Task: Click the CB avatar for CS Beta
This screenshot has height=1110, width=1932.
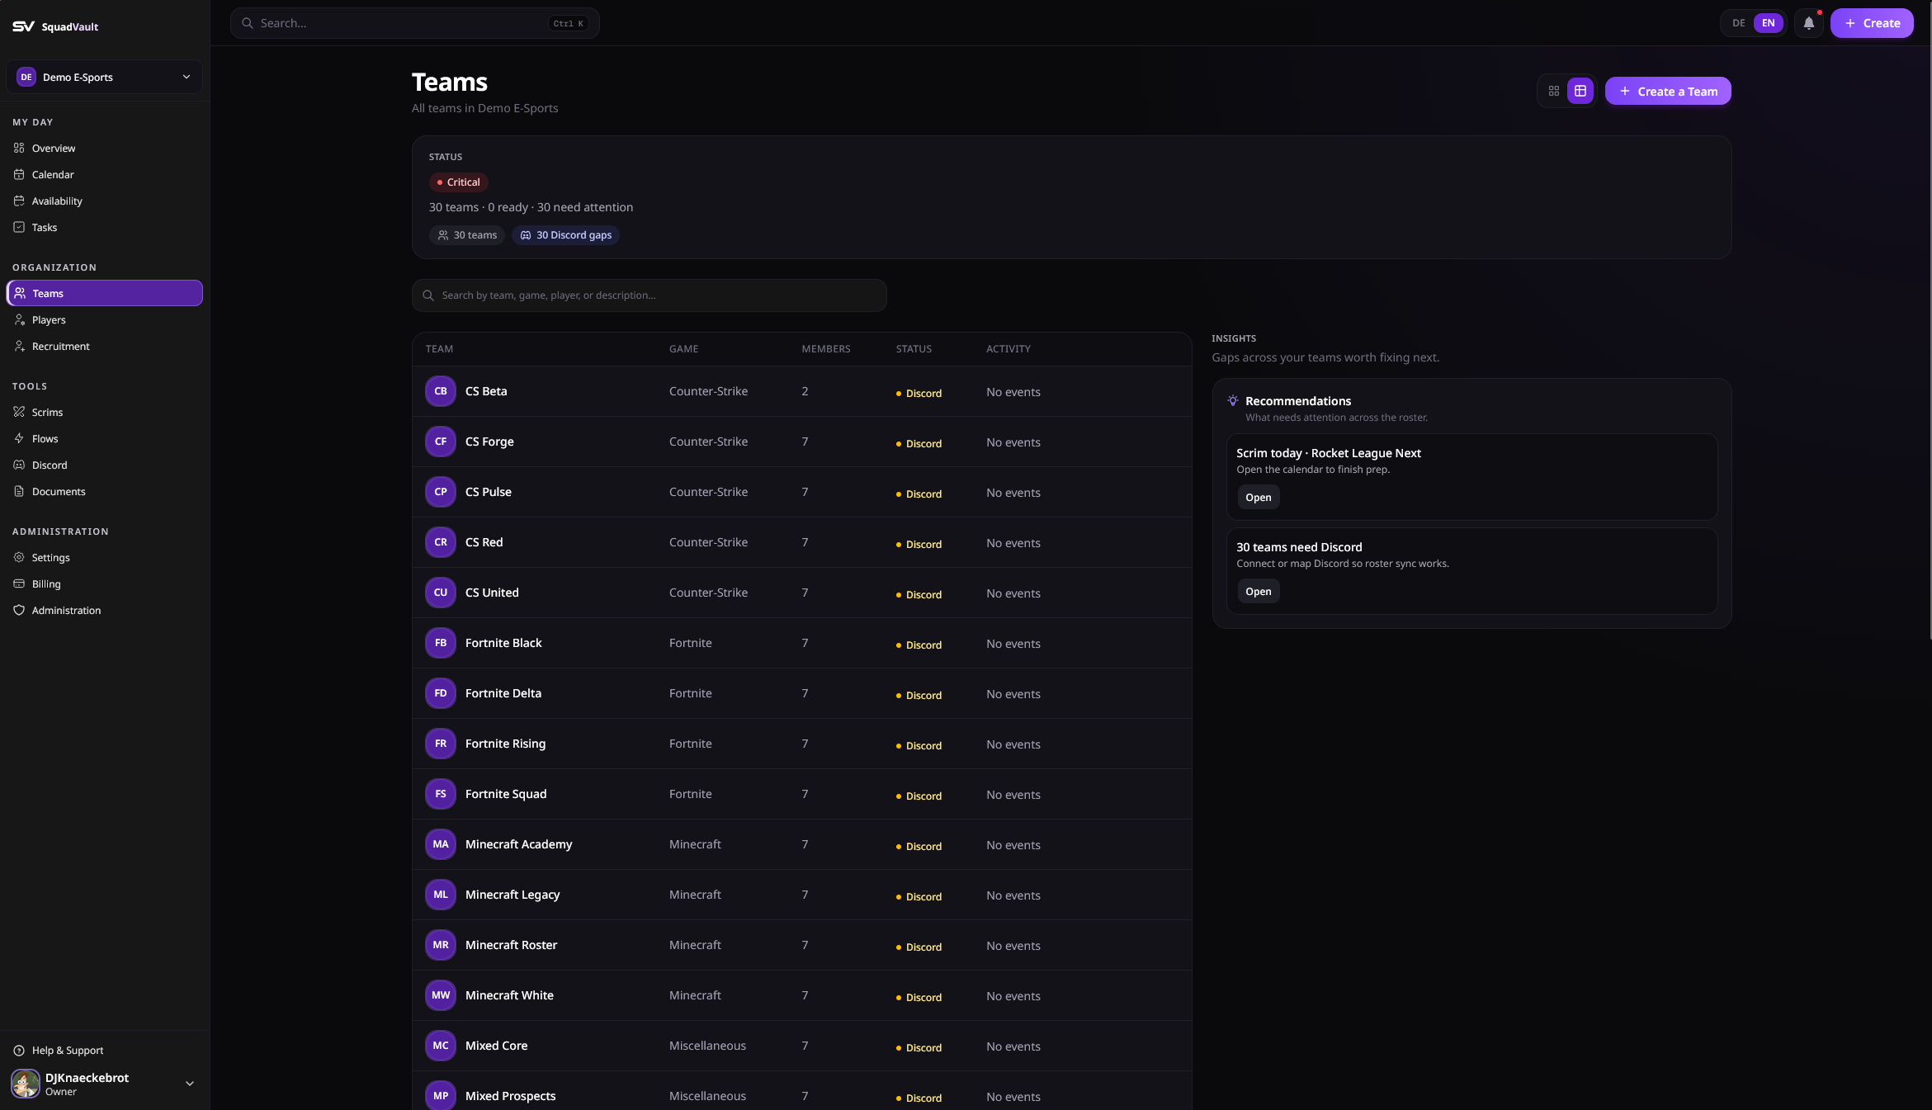Action: (x=441, y=391)
